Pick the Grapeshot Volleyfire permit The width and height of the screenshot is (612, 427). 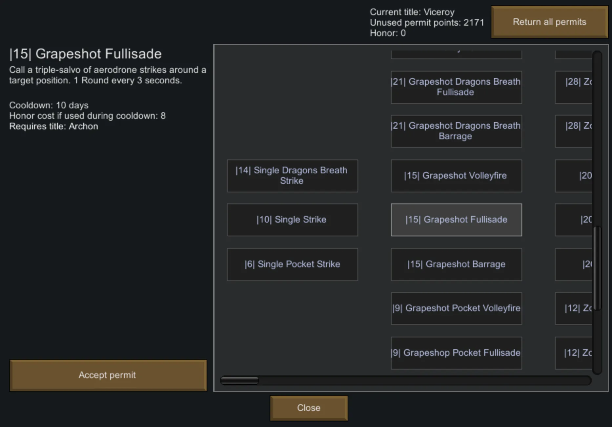click(x=456, y=176)
